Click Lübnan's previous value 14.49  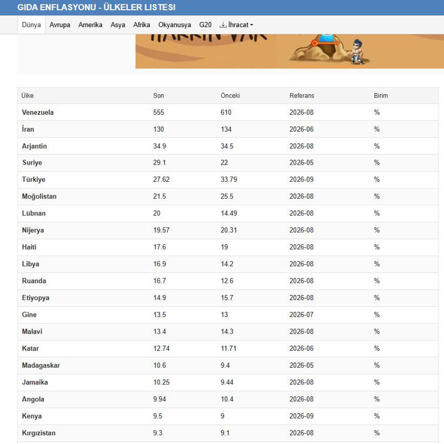click(x=229, y=213)
